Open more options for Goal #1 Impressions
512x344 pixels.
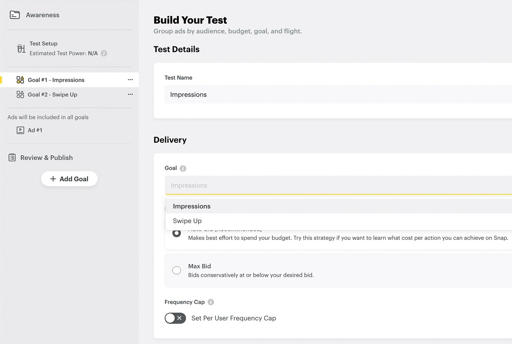point(130,80)
